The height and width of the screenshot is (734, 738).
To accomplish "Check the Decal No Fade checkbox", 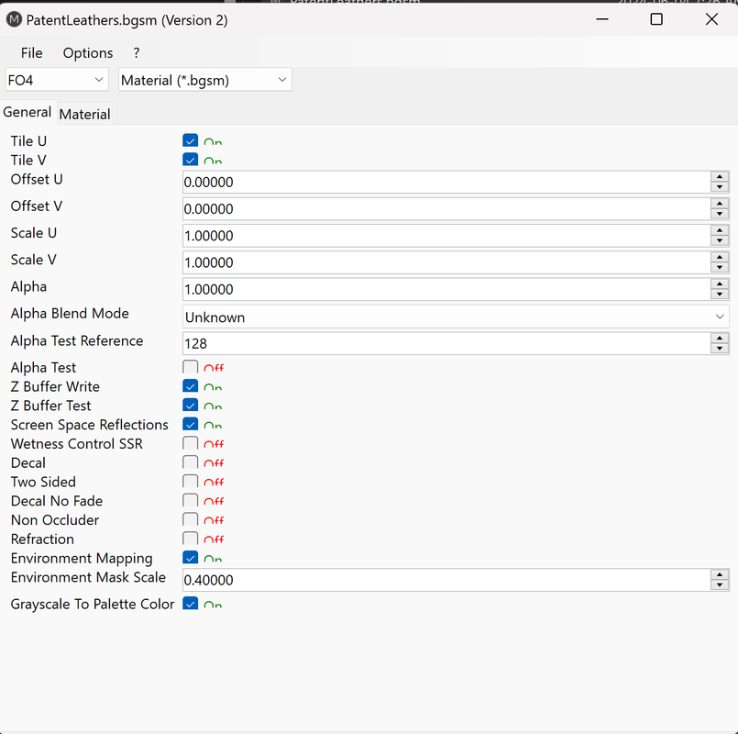I will pos(190,500).
